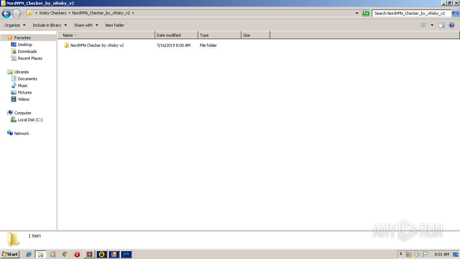Image resolution: width=460 pixels, height=259 pixels.
Task: Toggle the preview pane
Action: (442, 25)
